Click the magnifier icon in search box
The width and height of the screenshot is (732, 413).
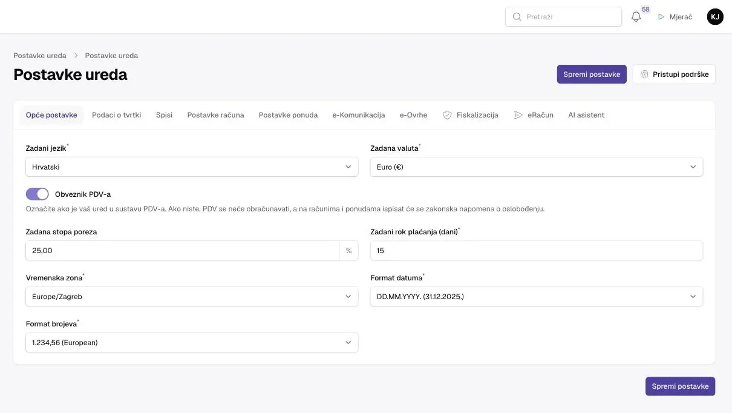tap(517, 17)
